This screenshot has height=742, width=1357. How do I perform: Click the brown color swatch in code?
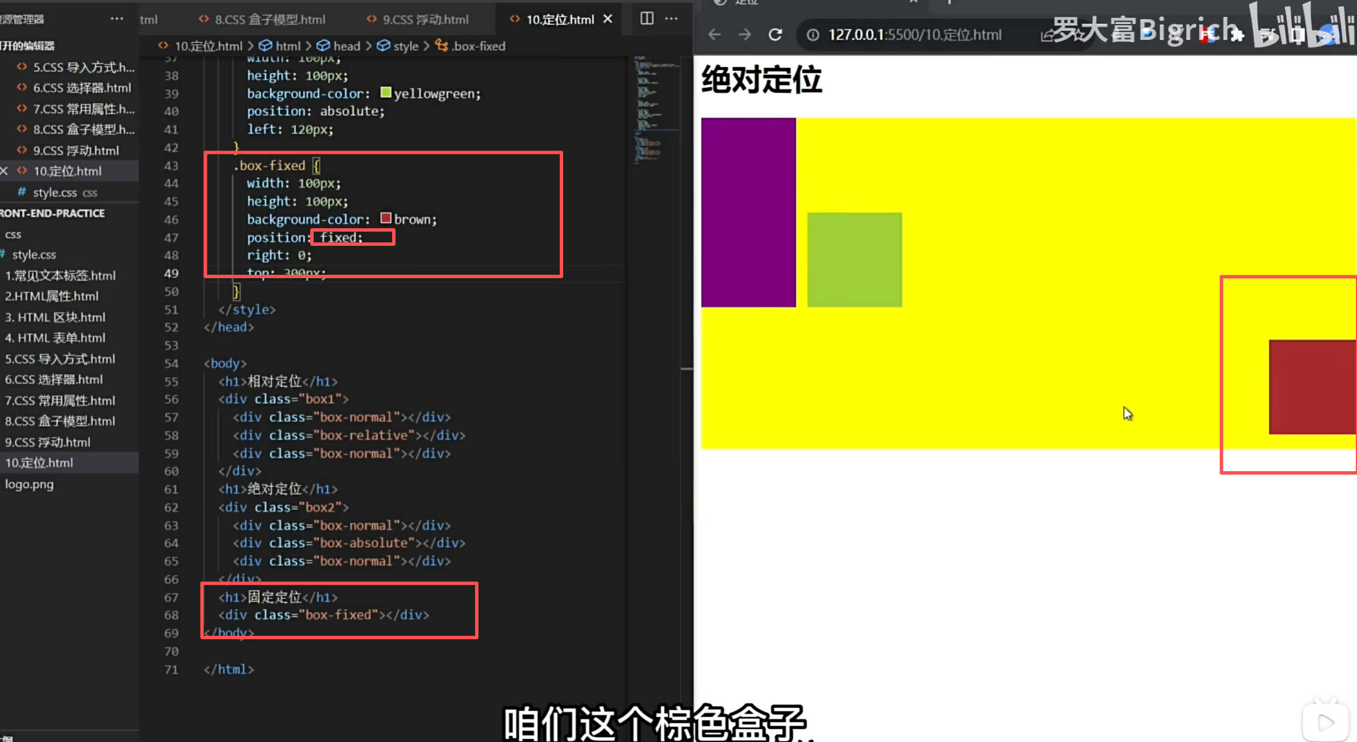(386, 219)
